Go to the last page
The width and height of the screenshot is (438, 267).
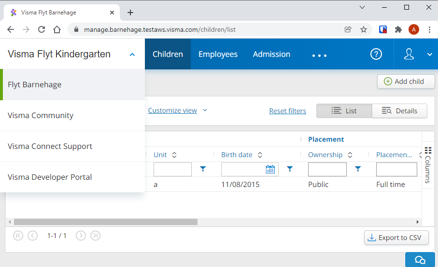(x=95, y=236)
